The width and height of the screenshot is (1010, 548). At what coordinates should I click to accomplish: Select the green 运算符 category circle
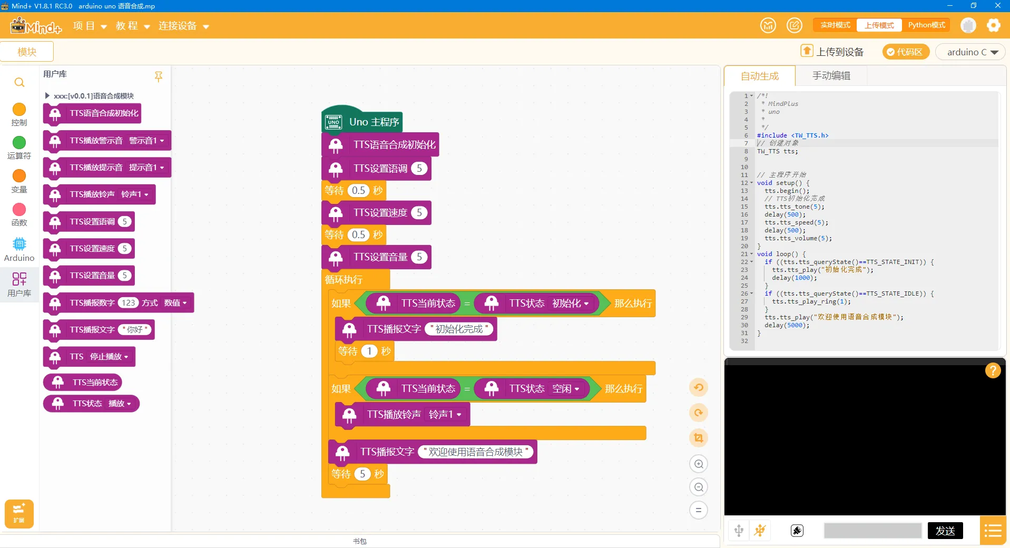[x=19, y=143]
